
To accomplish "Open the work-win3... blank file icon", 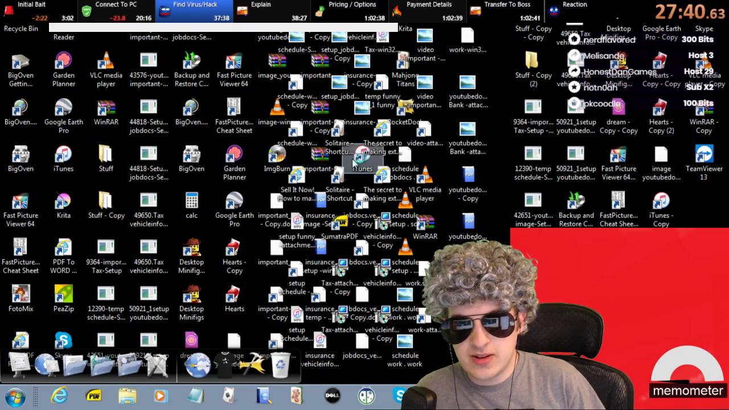I will (468, 40).
